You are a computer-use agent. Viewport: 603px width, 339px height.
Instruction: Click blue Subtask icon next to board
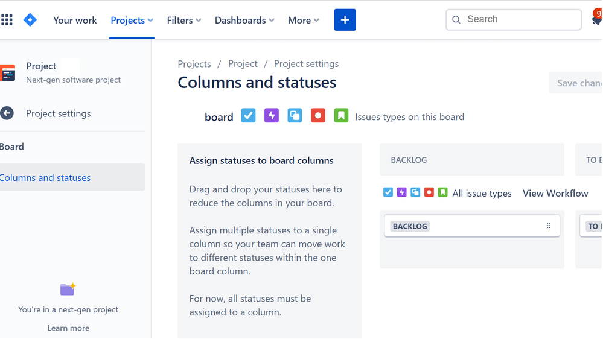pyautogui.click(x=295, y=116)
